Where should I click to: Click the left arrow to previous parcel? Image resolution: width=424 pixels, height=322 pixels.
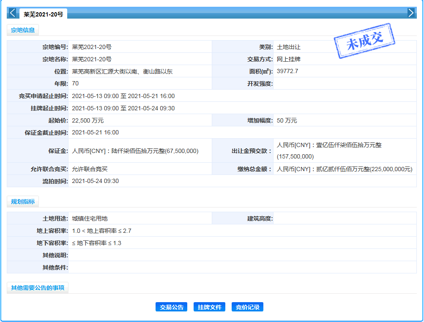click(12, 13)
